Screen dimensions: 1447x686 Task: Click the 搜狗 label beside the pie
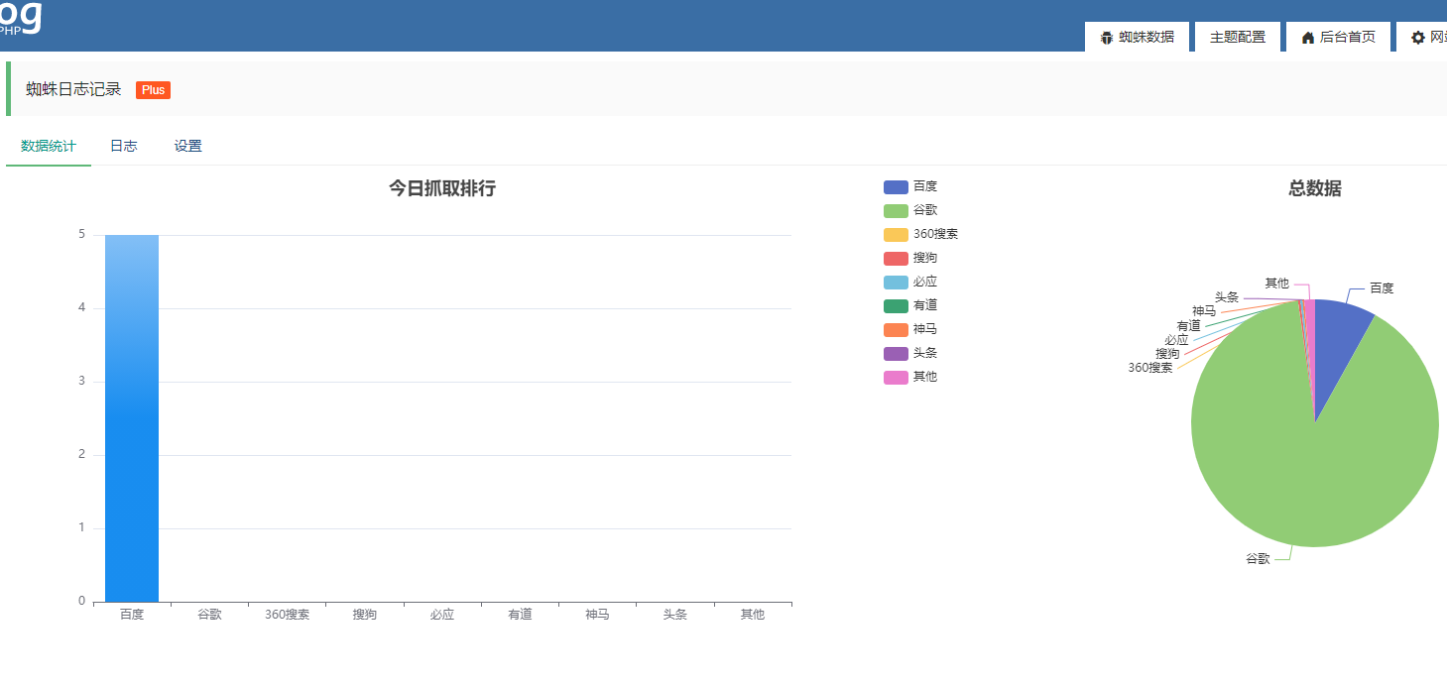coord(1167,354)
